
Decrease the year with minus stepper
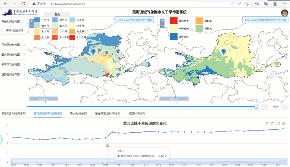[265, 107]
